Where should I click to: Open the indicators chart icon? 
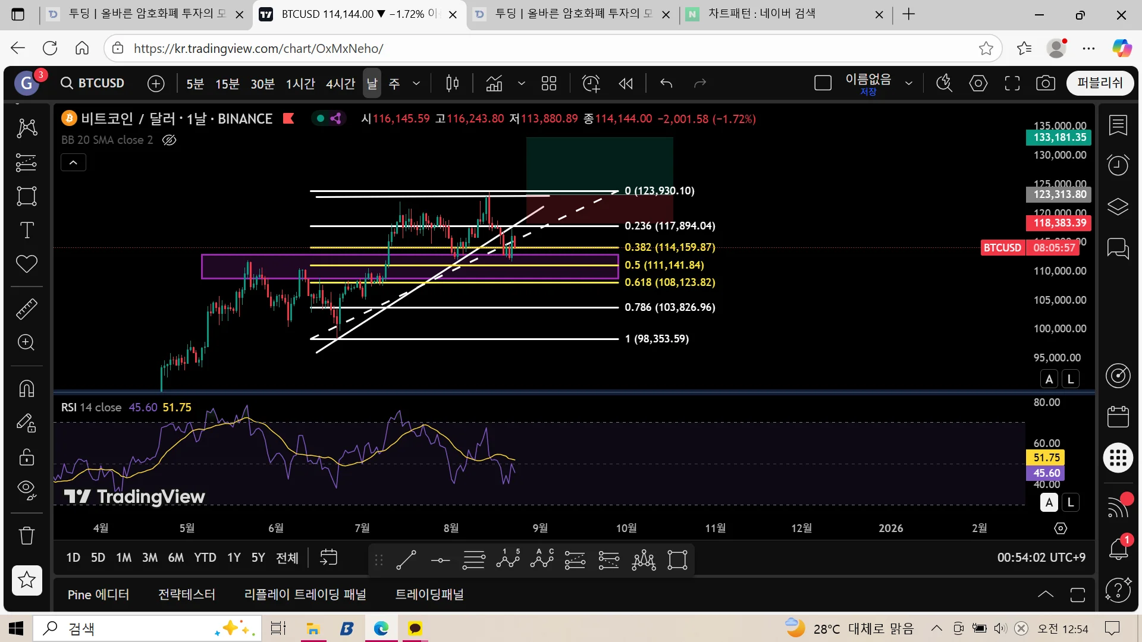tap(494, 83)
